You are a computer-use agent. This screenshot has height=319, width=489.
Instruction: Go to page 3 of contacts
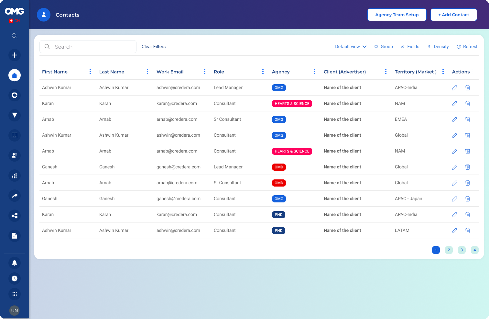point(462,250)
